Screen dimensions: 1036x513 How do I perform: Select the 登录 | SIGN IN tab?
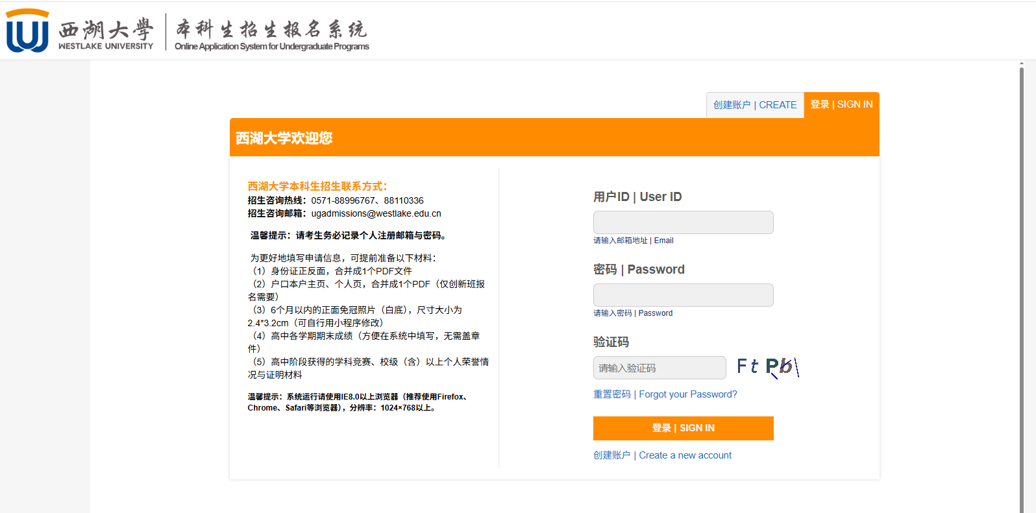(841, 104)
